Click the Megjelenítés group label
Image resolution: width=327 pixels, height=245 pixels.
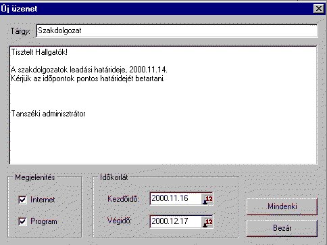point(35,177)
